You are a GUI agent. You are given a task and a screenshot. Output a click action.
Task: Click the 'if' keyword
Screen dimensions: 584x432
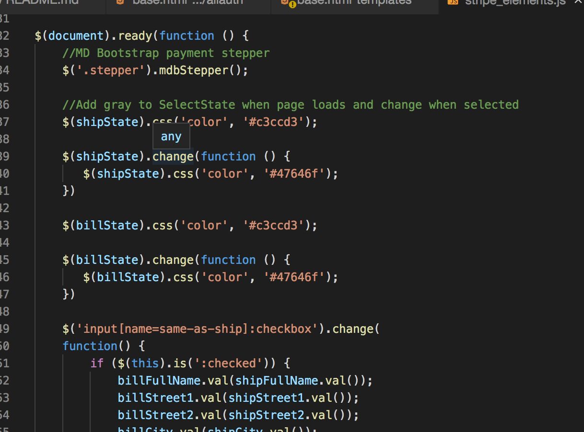pyautogui.click(x=97, y=364)
